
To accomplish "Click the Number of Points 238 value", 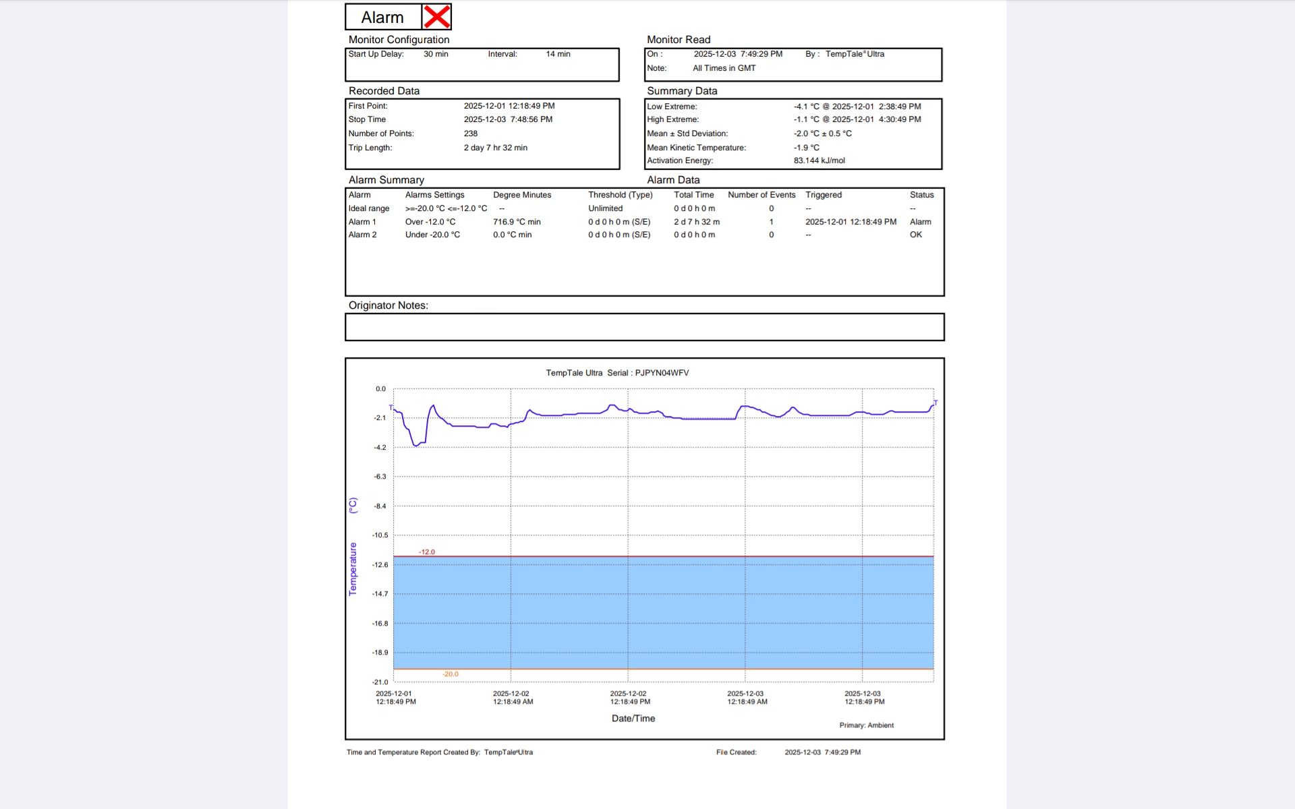I will pos(470,133).
